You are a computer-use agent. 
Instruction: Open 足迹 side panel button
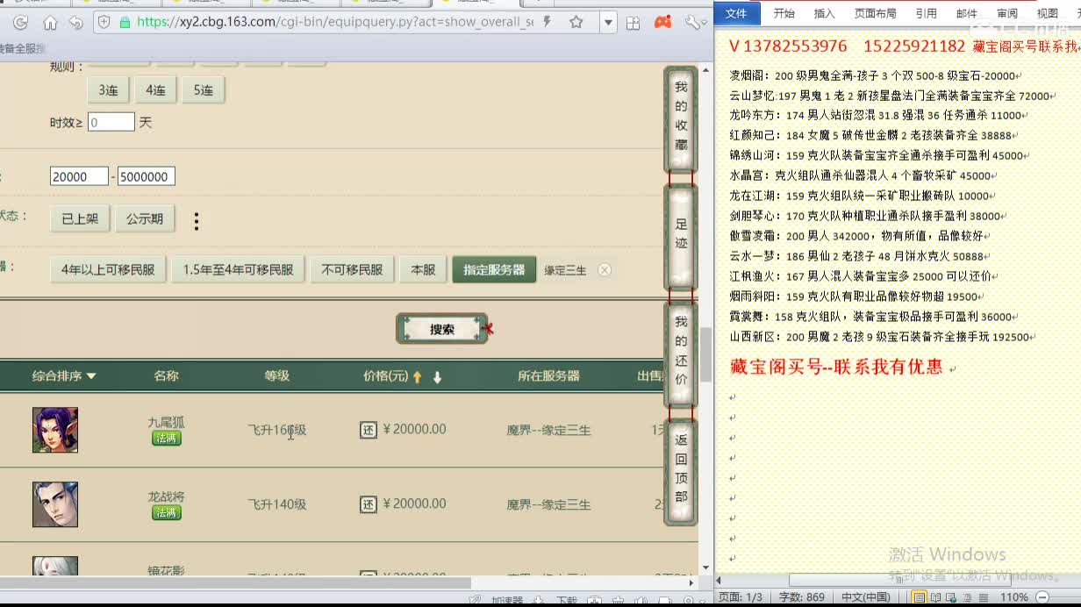(x=681, y=237)
